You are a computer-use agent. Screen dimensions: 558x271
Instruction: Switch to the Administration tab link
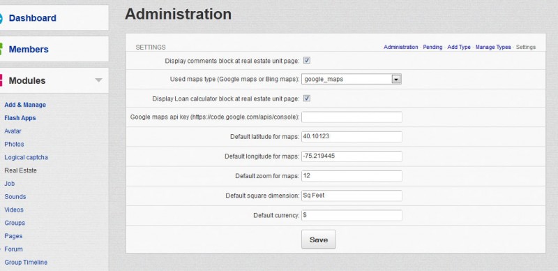pos(400,47)
